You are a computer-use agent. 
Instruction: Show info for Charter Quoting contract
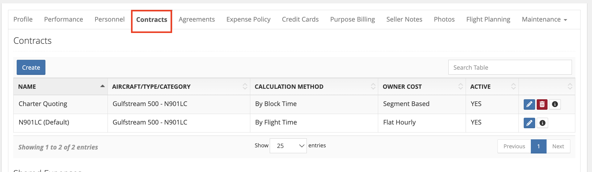coord(555,104)
